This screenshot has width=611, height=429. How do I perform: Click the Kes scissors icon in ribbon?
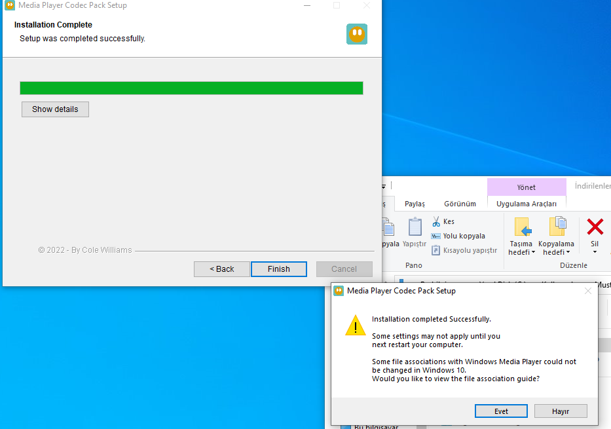pyautogui.click(x=436, y=221)
